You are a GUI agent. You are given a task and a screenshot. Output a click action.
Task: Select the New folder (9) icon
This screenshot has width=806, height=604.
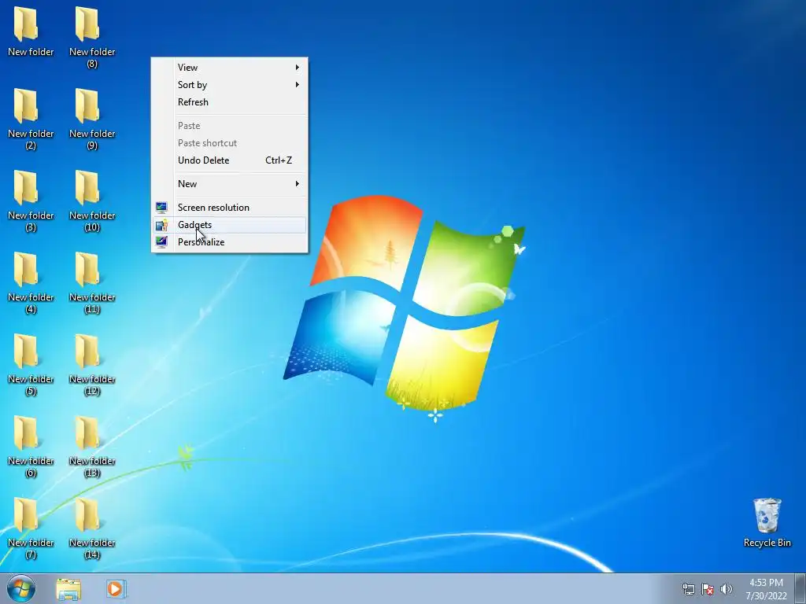point(92,119)
